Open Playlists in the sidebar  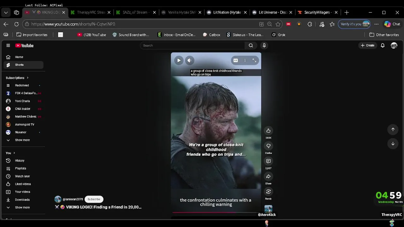click(x=23, y=168)
